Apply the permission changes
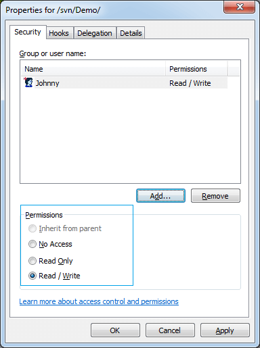Viewport: 260px width, 348px height. click(x=225, y=330)
